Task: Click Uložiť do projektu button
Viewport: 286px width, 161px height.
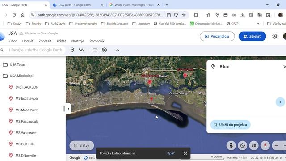Action: (231, 125)
